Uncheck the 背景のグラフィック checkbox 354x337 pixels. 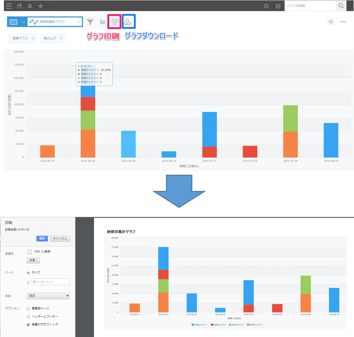pos(28,325)
